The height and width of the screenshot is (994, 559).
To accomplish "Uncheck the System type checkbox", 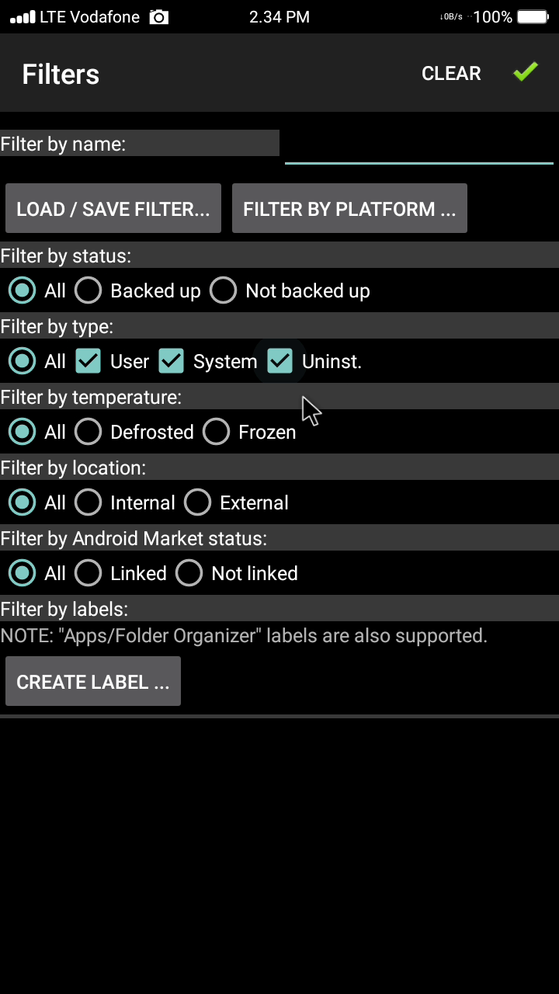I will coord(171,361).
